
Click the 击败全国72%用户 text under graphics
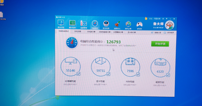point(100,85)
